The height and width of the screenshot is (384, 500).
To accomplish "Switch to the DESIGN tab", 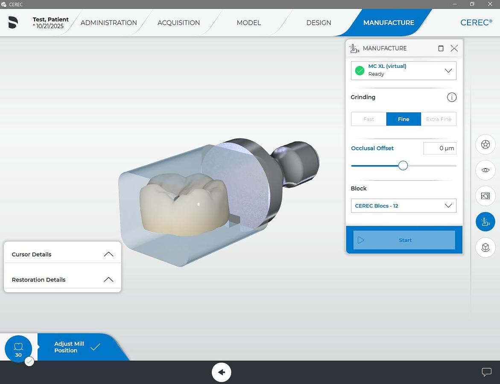I will [319, 23].
